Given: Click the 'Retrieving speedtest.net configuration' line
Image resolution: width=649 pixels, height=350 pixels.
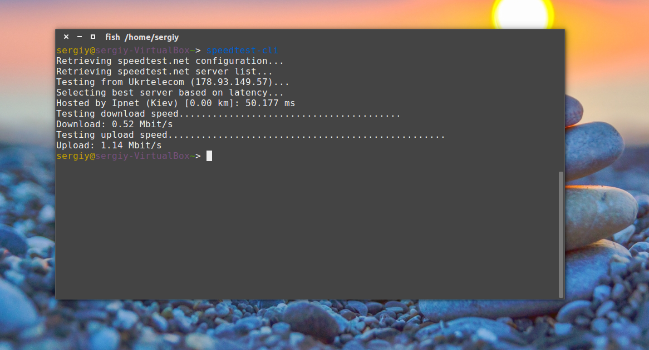Looking at the screenshot, I should (x=170, y=61).
